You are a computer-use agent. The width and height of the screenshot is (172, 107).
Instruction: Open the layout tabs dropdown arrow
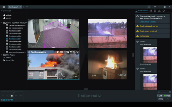click(27, 7)
